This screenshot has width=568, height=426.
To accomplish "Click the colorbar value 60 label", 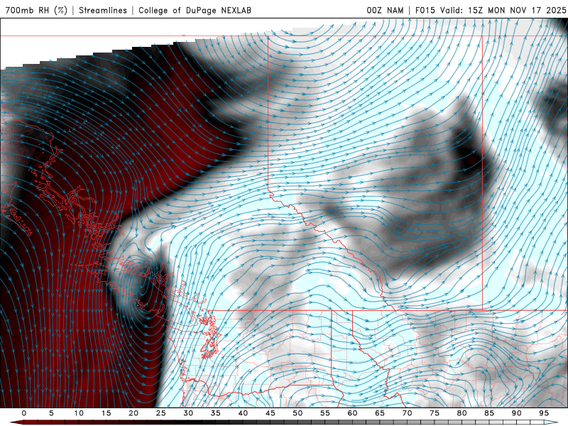I will pyautogui.click(x=352, y=413).
